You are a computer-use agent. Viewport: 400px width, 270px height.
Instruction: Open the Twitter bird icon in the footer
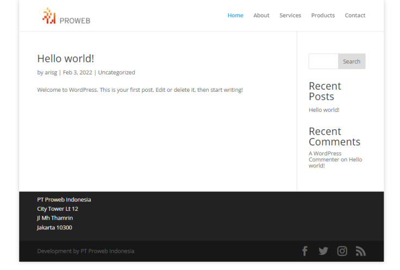(x=323, y=251)
